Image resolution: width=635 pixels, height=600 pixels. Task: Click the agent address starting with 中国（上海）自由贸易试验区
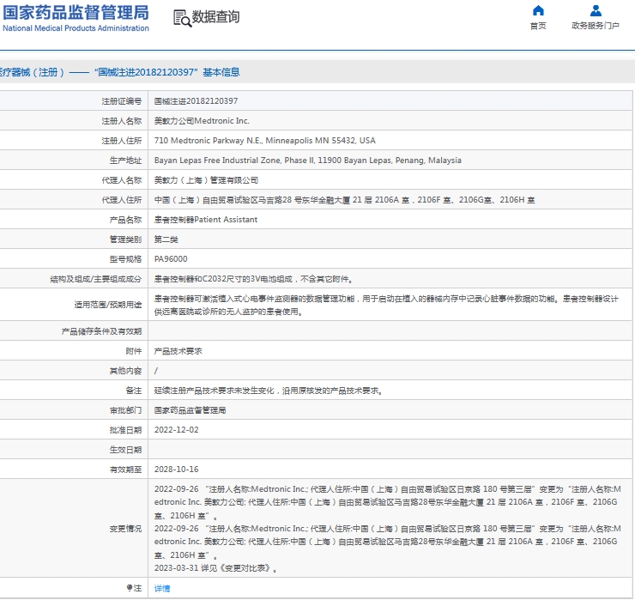coord(345,200)
